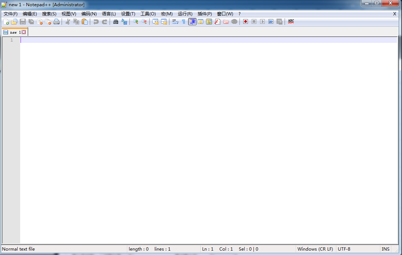Image resolution: width=402 pixels, height=255 pixels.
Task: Open the 宏(M) menu
Action: pyautogui.click(x=167, y=14)
